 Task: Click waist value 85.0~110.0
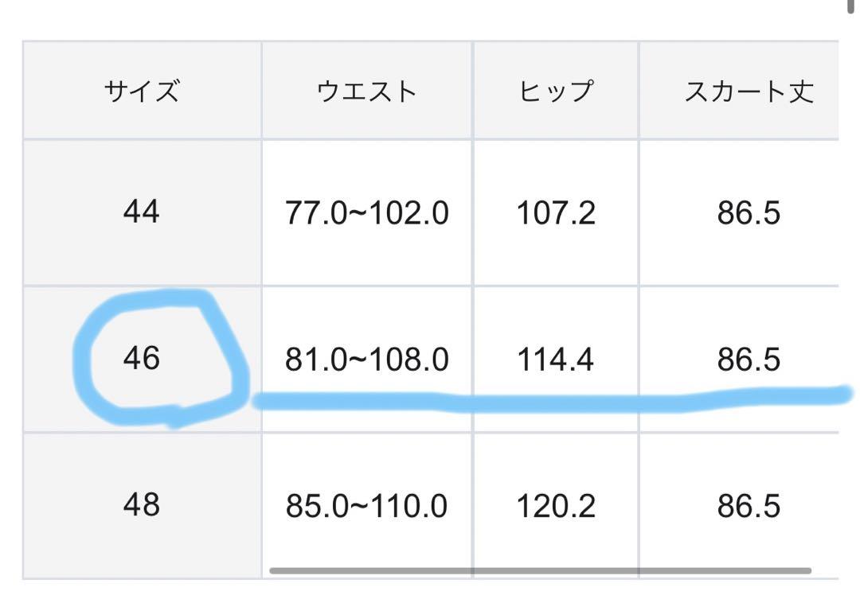coord(367,505)
